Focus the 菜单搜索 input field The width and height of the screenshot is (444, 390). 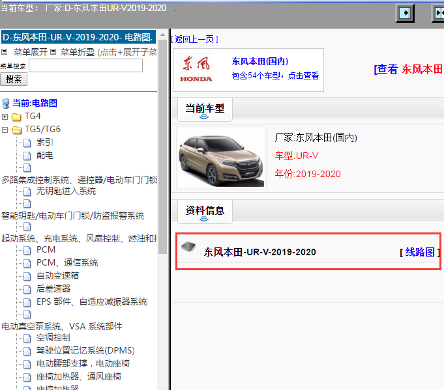pyautogui.click(x=86, y=66)
